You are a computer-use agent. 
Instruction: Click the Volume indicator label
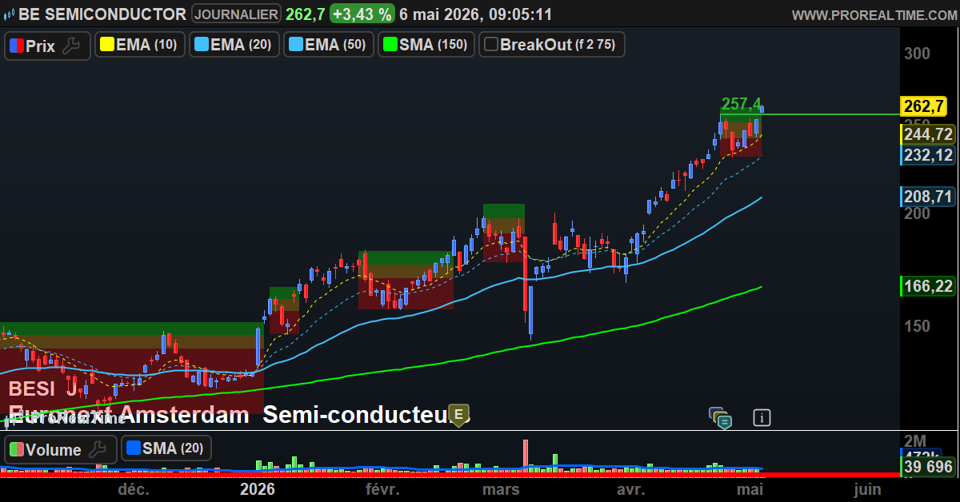(53, 449)
